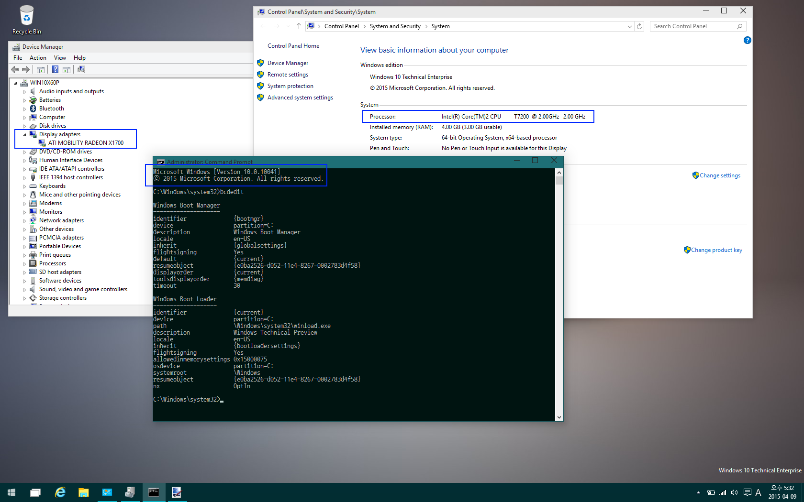Click Change settings link
804x502 pixels.
pos(720,175)
